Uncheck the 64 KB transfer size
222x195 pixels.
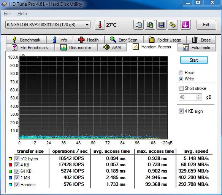pyautogui.click(x=17, y=171)
